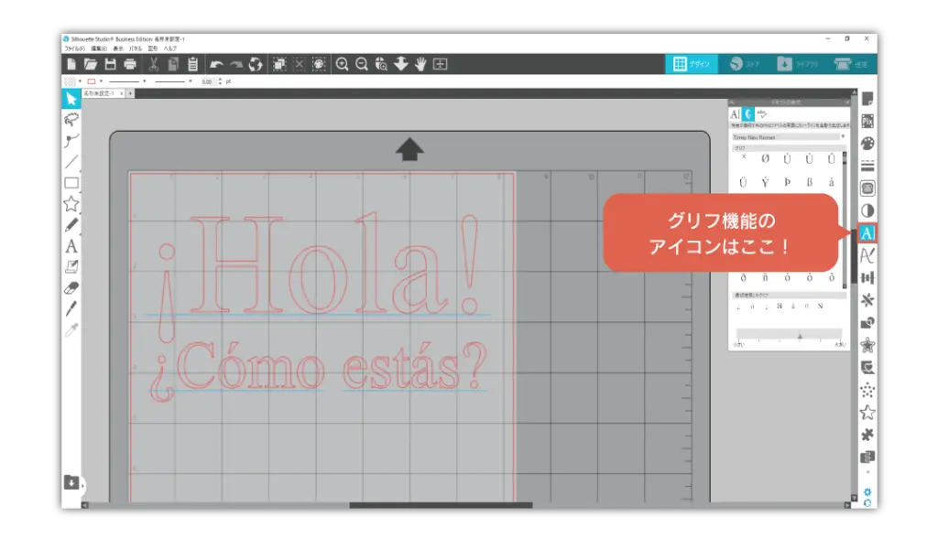Expand the Times New Roman font dropdown

pos(842,136)
